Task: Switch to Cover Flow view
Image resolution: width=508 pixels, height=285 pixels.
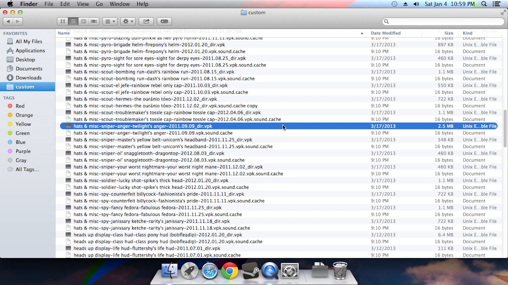Action: click(94, 21)
